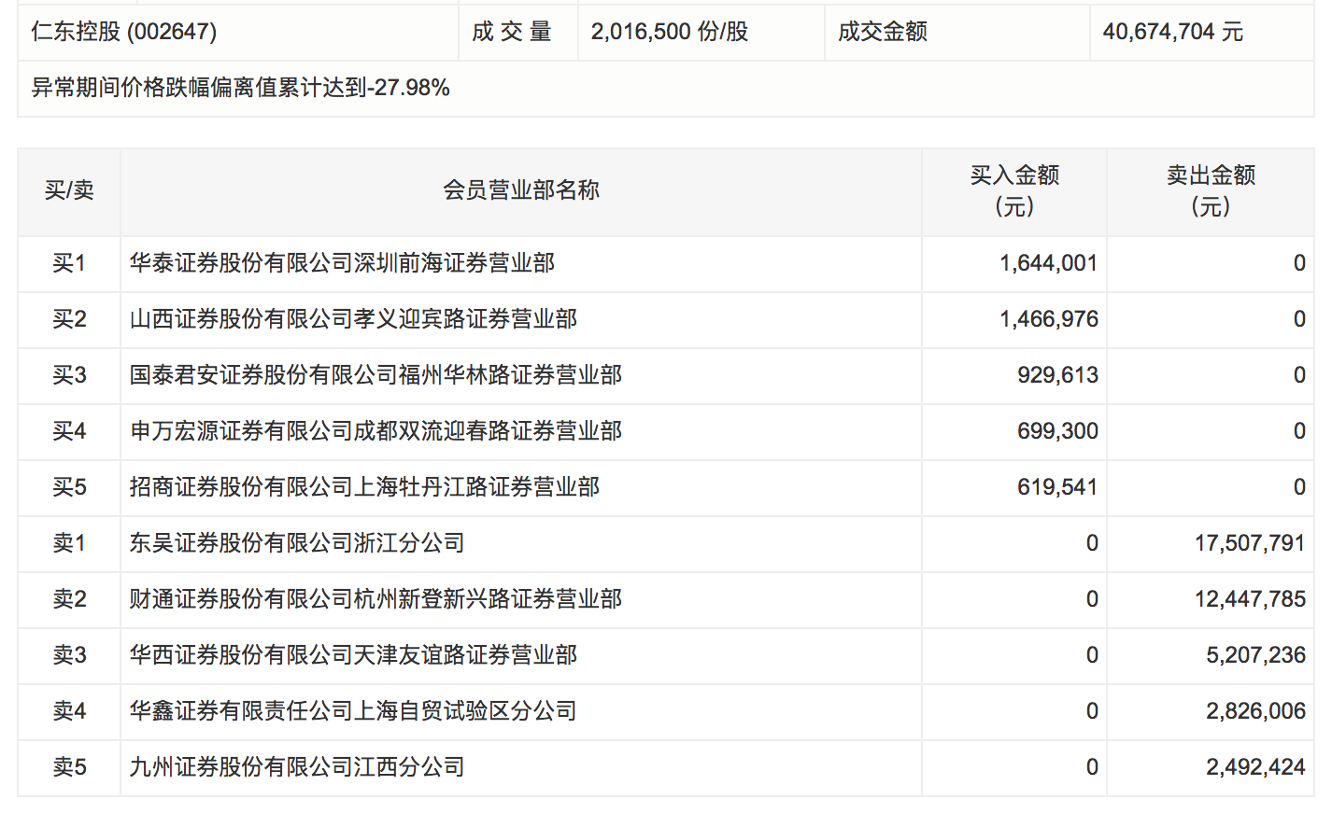This screenshot has width=1332, height=827.
Task: Click buy amount 619,541
Action: pos(1057,487)
